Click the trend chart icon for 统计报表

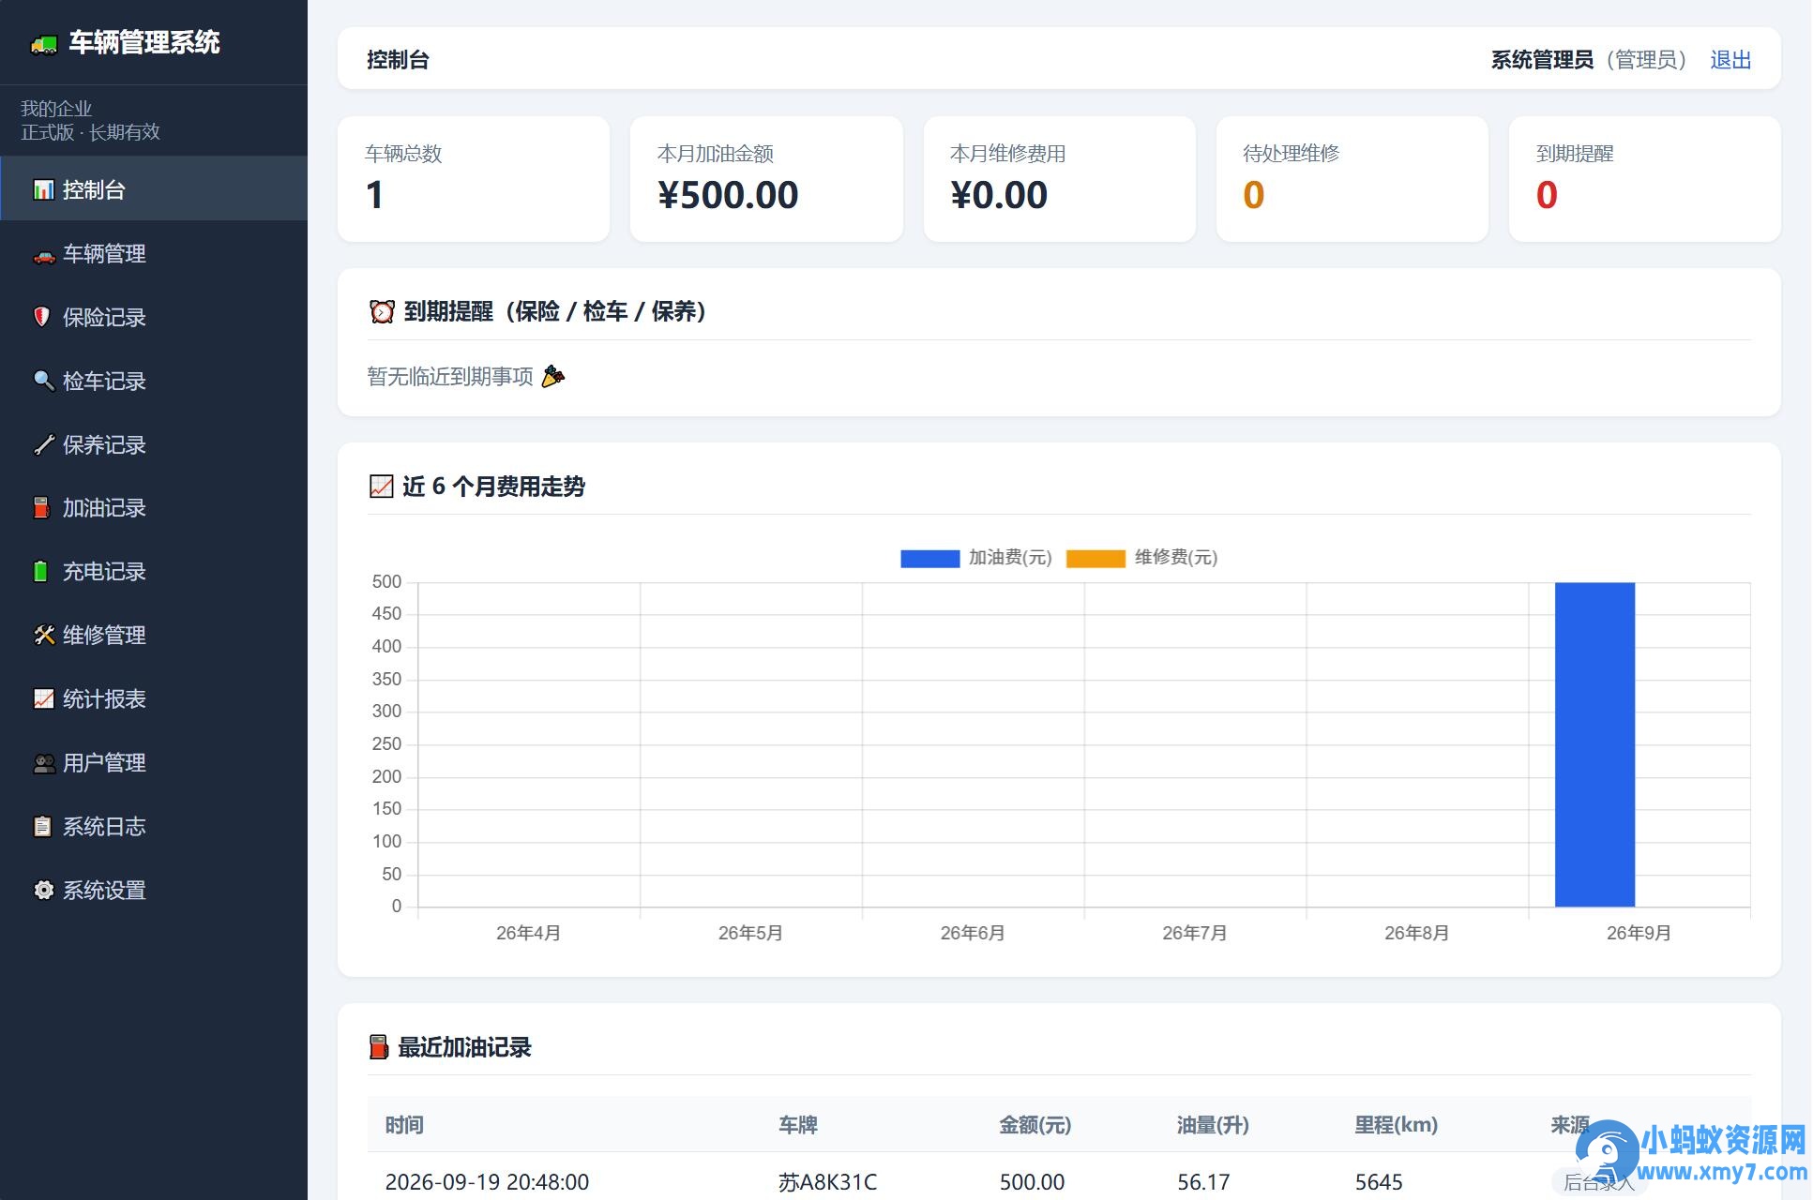(x=43, y=698)
